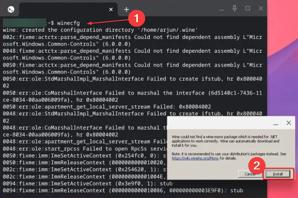The width and height of the screenshot is (298, 198).
Task: Click Cancel in the Wine Mono dialog
Action: pos(250,174)
